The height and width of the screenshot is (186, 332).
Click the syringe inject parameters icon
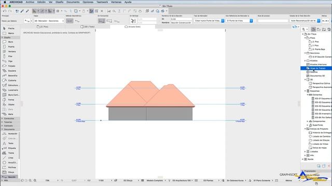click(x=27, y=11)
